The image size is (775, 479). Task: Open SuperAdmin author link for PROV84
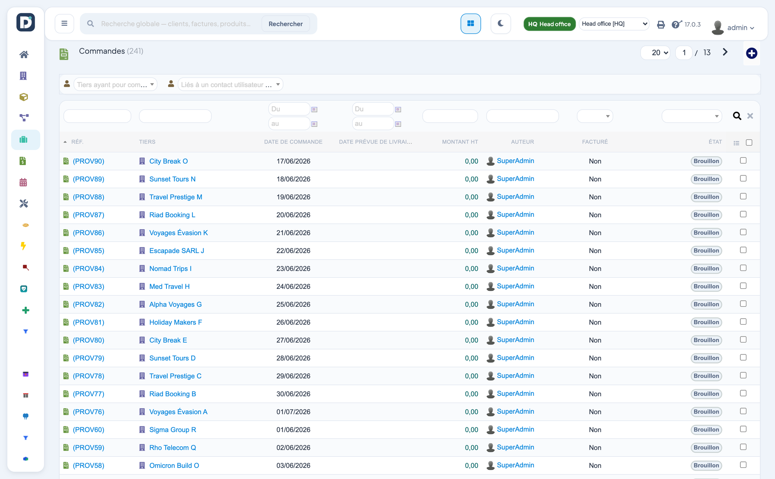coord(515,268)
